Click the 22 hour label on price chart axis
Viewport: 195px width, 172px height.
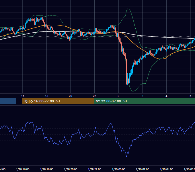(95, 96)
